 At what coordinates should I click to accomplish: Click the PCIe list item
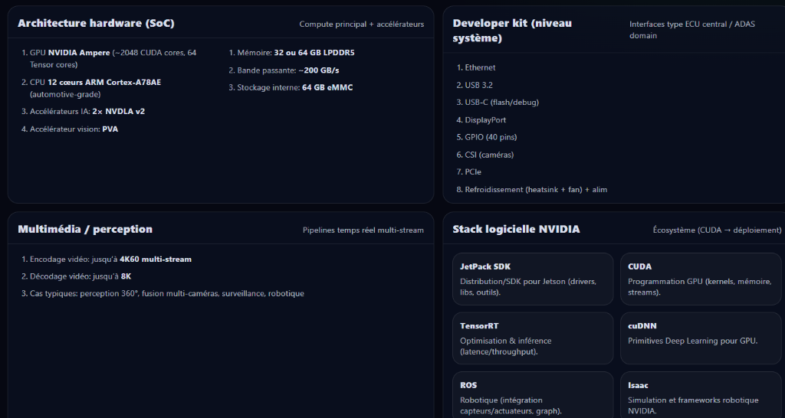(x=469, y=171)
